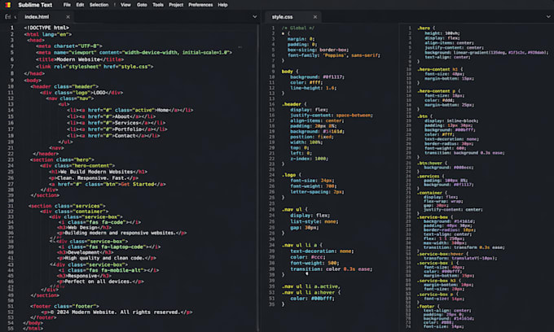Viewport: 554px width, 332px height.
Task: Click the meta viewport line
Action: tap(134, 53)
